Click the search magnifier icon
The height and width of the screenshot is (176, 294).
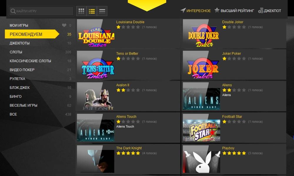click(13, 11)
